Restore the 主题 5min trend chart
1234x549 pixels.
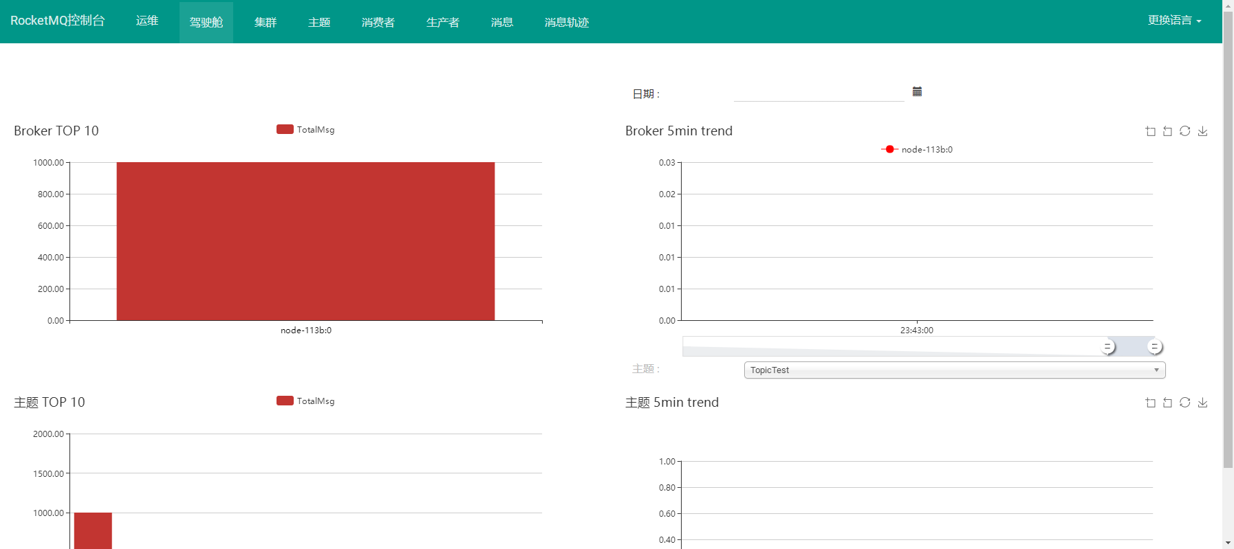point(1184,403)
